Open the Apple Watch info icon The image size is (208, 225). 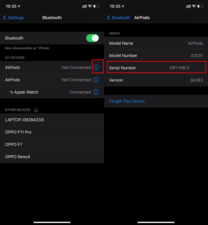pos(96,92)
